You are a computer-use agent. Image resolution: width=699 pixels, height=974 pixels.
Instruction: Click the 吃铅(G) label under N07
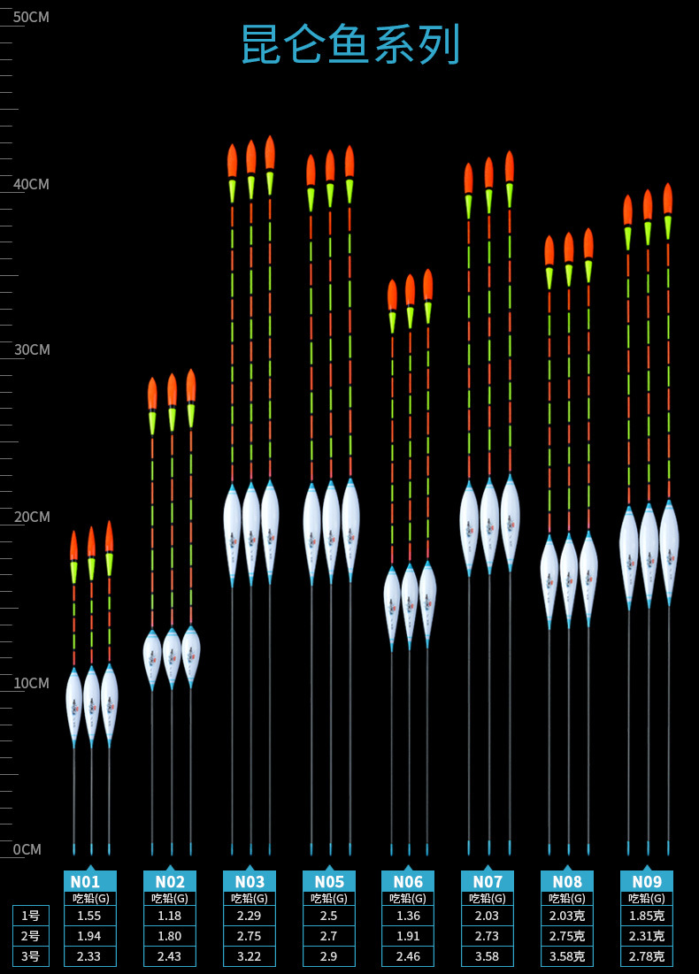tap(488, 898)
